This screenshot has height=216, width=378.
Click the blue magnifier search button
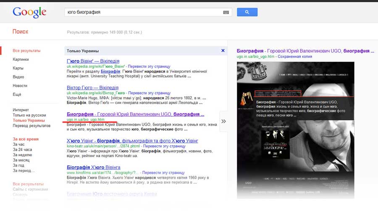(x=247, y=12)
